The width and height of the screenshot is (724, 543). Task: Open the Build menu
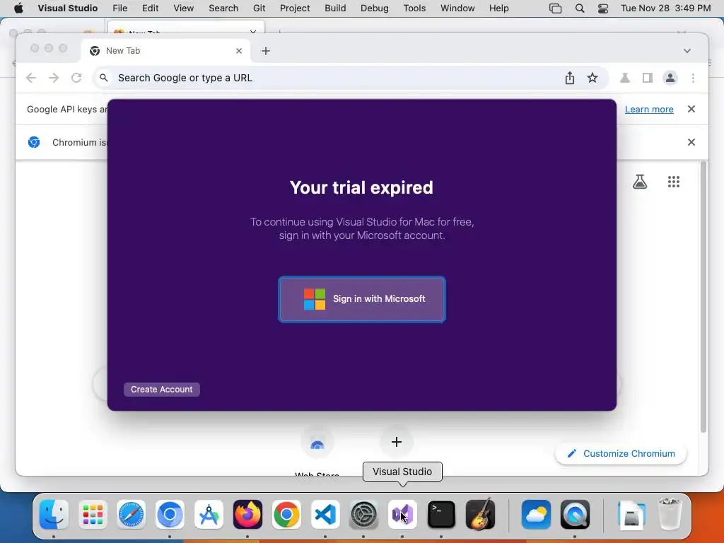pos(335,8)
